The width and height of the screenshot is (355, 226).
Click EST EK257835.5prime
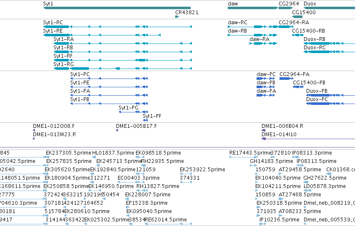pos(69,161)
